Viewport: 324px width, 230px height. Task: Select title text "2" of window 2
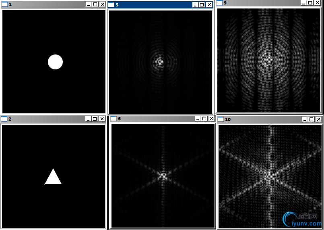click(x=10, y=119)
